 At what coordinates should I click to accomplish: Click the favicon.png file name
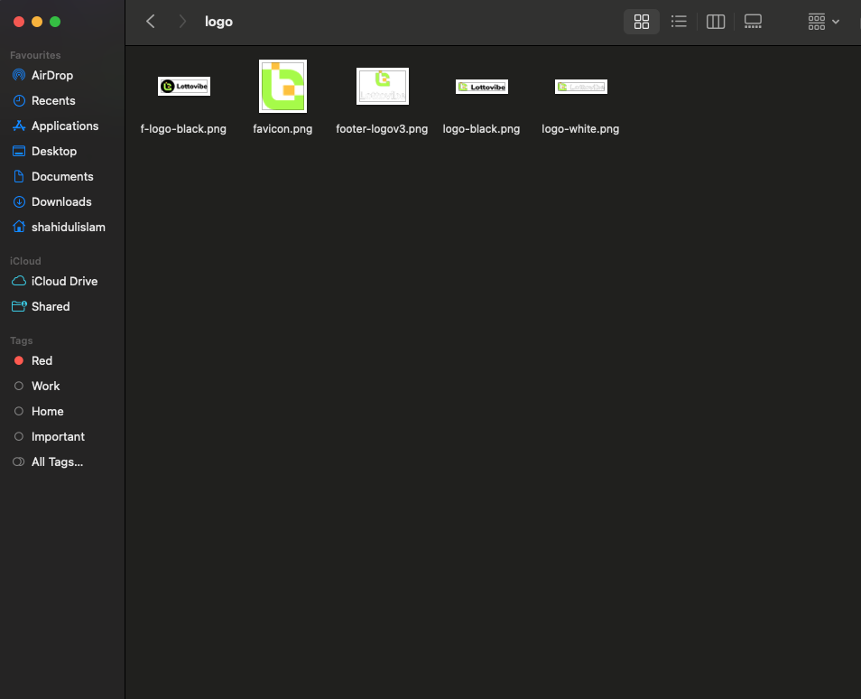(x=282, y=129)
